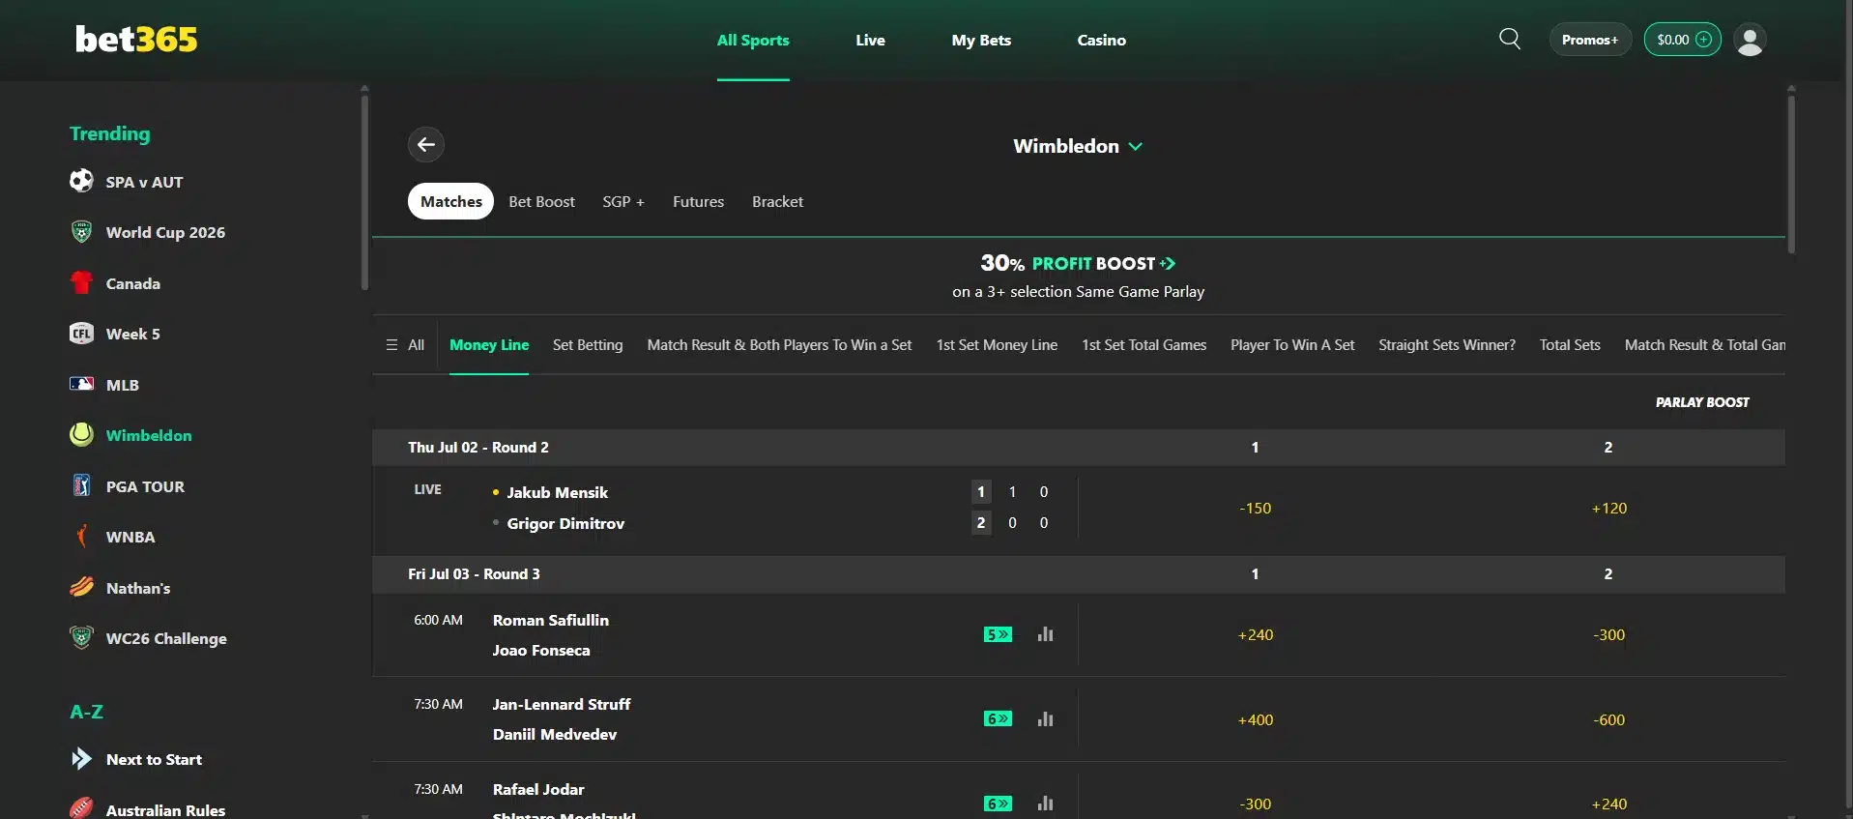
Task: Click the WNBA logo icon
Action: point(82,536)
